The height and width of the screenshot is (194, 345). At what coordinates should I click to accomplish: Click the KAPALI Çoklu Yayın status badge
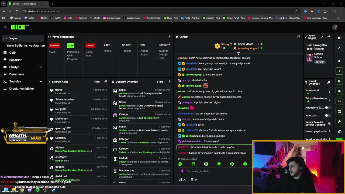click(x=90, y=46)
